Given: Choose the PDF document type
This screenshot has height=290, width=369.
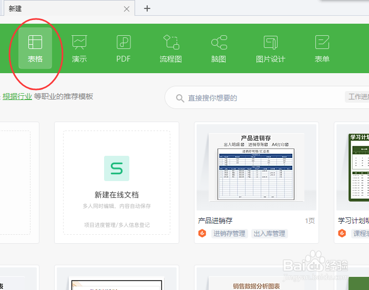Looking at the screenshot, I should point(124,48).
